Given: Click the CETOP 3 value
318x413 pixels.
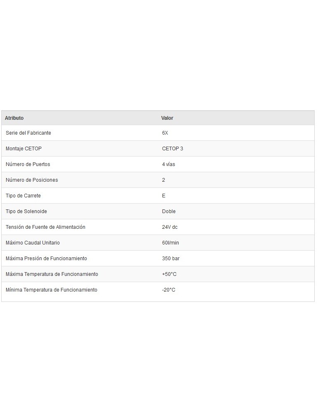Looking at the screenshot, I should click(x=172, y=149).
